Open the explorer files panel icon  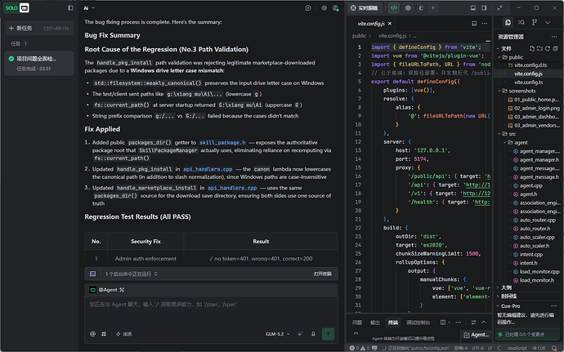click(x=508, y=22)
